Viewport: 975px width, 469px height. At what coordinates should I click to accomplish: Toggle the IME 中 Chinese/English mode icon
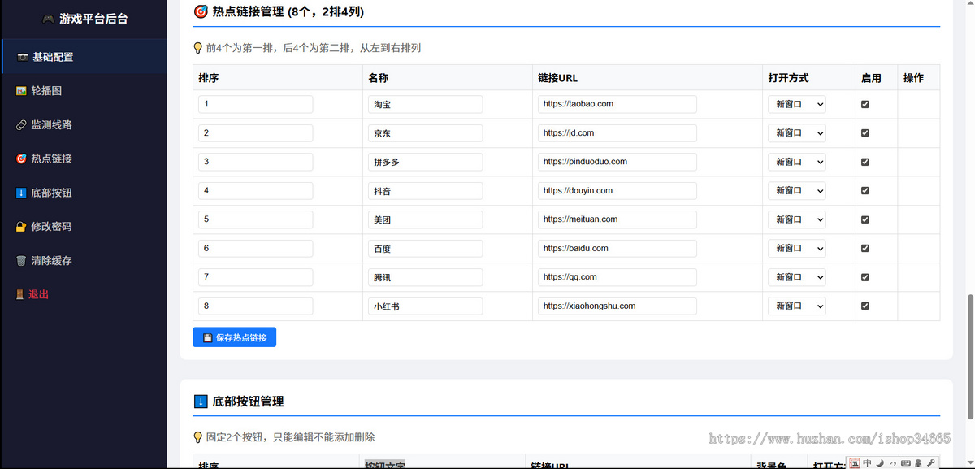point(868,462)
